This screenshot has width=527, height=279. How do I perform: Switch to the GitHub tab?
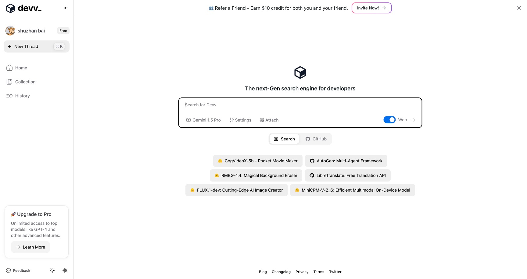pyautogui.click(x=316, y=139)
